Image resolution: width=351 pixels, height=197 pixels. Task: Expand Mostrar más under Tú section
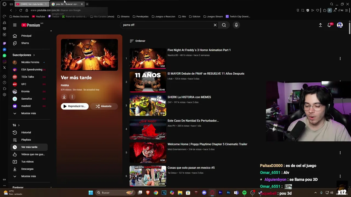pyautogui.click(x=29, y=176)
